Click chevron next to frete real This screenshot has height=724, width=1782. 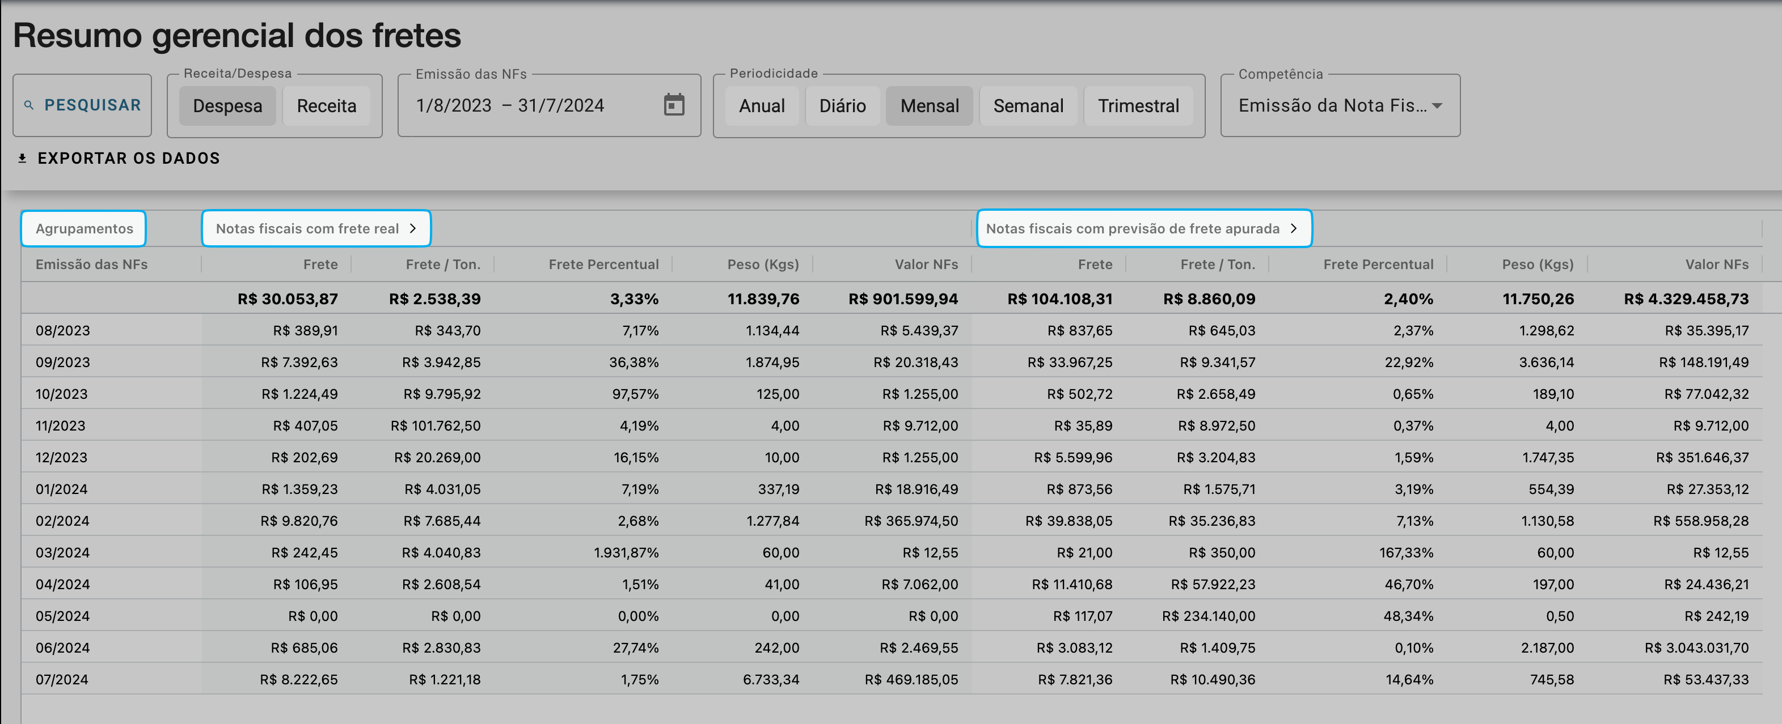tap(413, 228)
